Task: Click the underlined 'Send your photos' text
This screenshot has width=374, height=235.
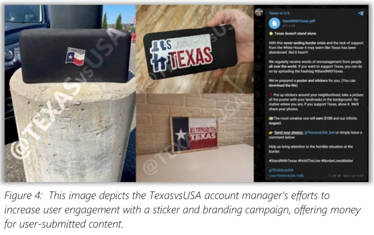Action: pos(289,133)
